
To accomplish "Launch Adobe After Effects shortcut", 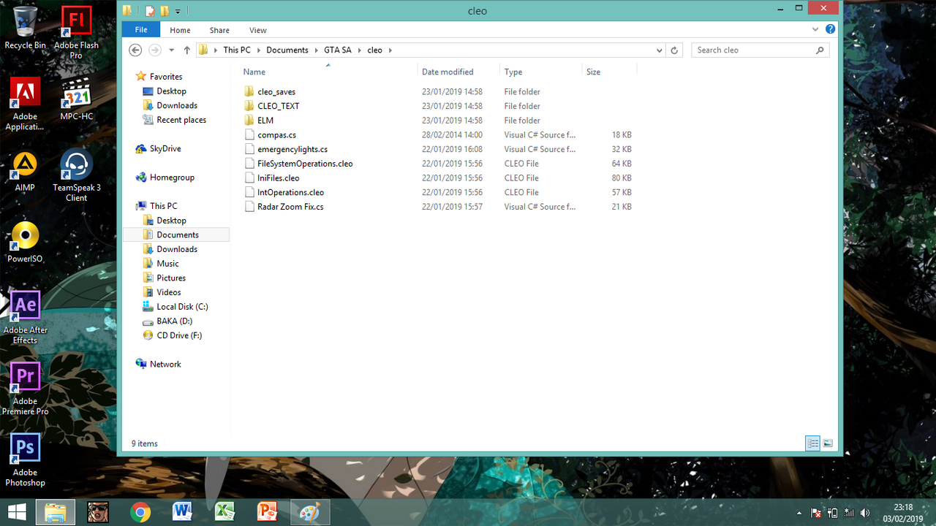I will (25, 318).
